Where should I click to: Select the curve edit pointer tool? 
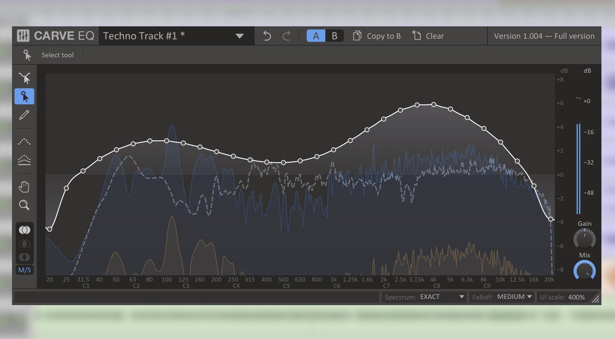pos(24,78)
